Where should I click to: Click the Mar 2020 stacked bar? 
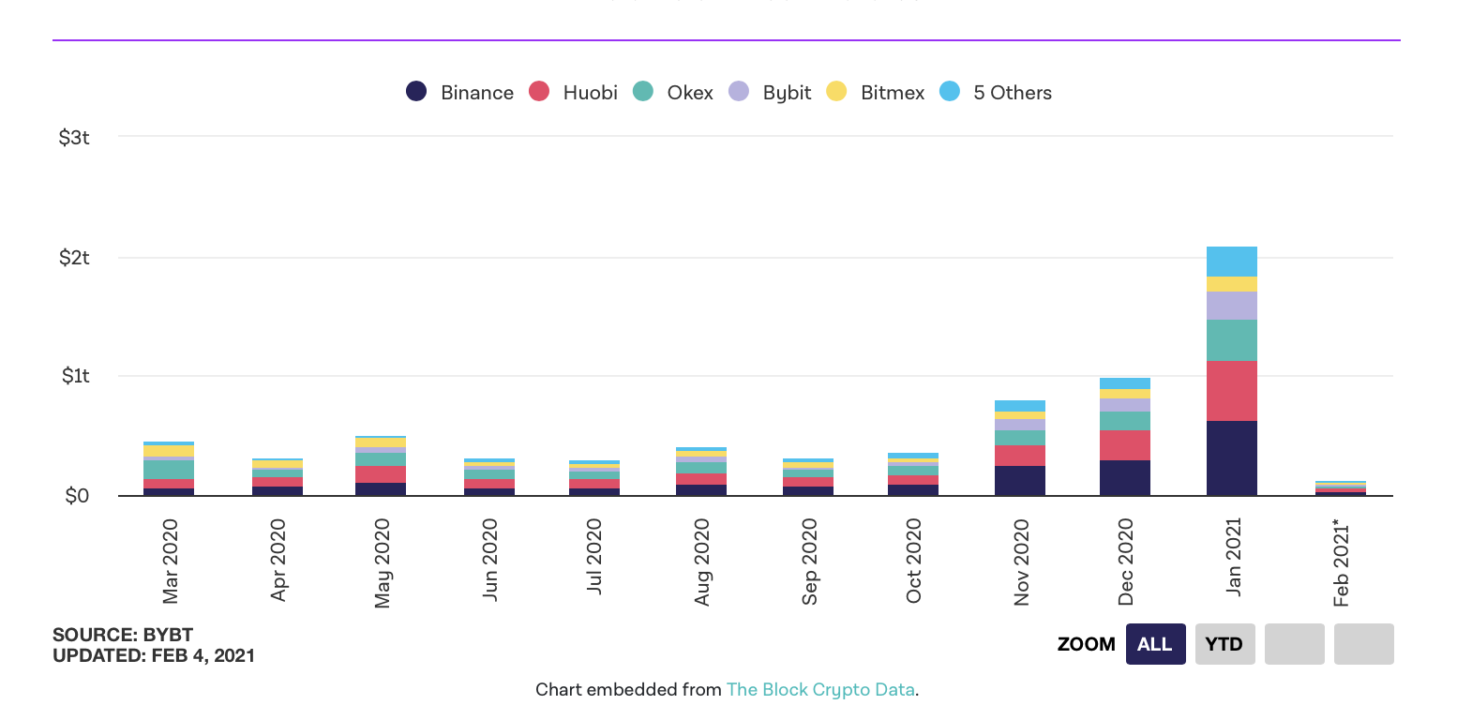(x=169, y=469)
